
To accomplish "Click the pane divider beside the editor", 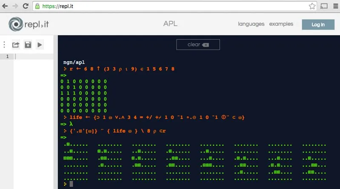I will click(55, 112).
